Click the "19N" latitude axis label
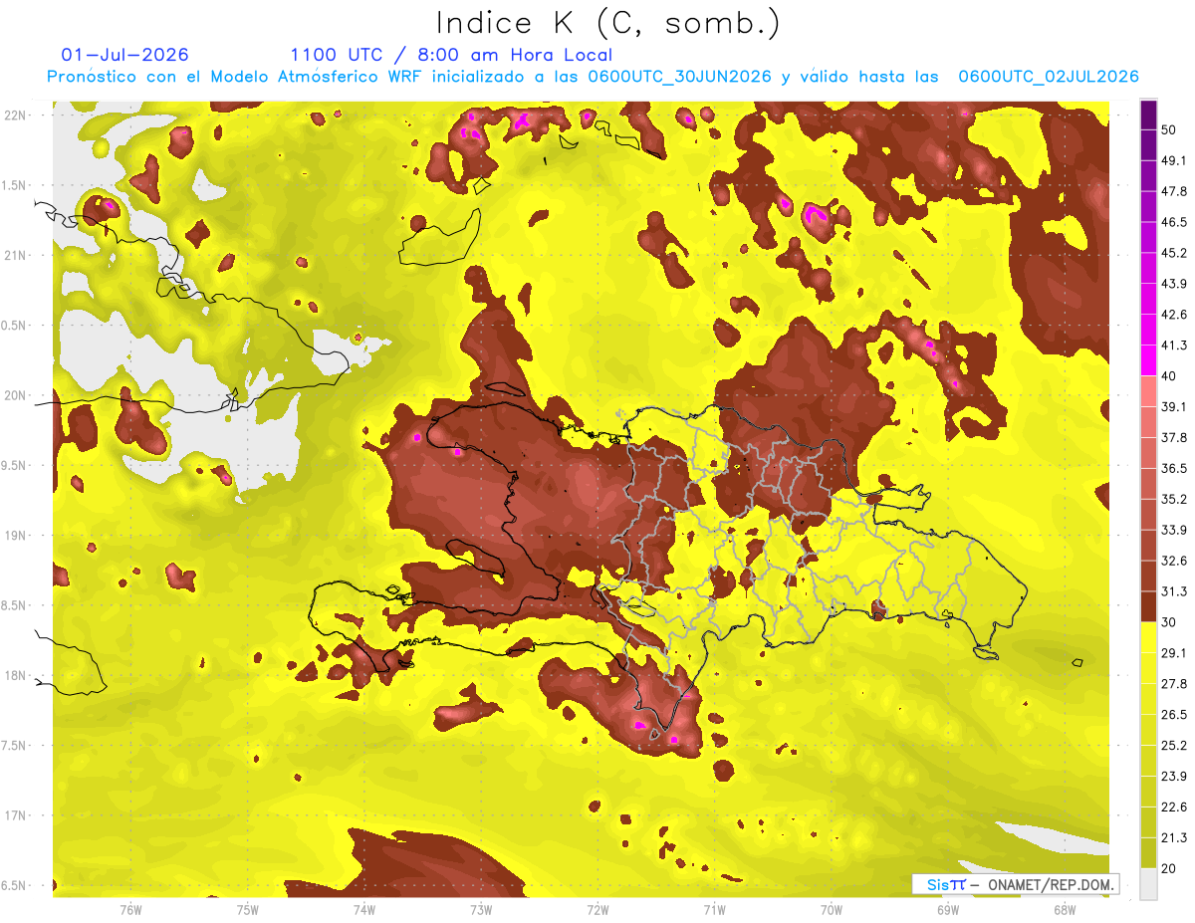 pyautogui.click(x=16, y=536)
